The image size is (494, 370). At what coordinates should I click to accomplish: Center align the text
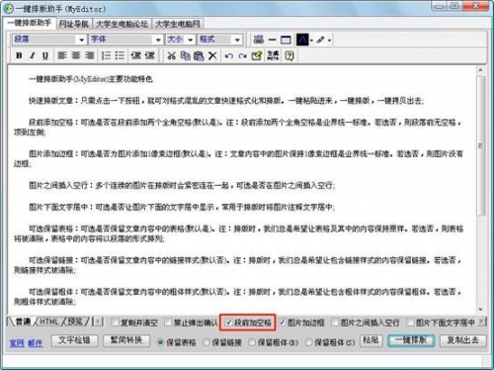pos(76,55)
